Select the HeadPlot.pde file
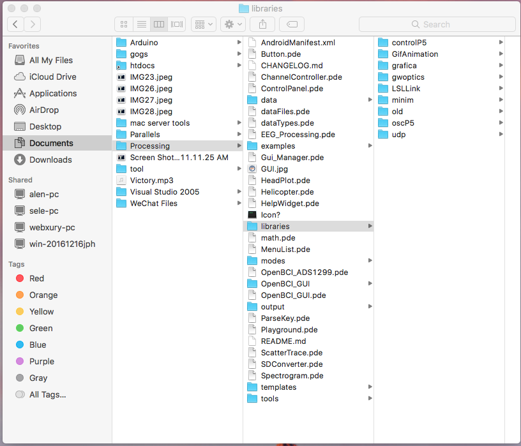Screen dimensions: 521x446 tap(308, 181)
